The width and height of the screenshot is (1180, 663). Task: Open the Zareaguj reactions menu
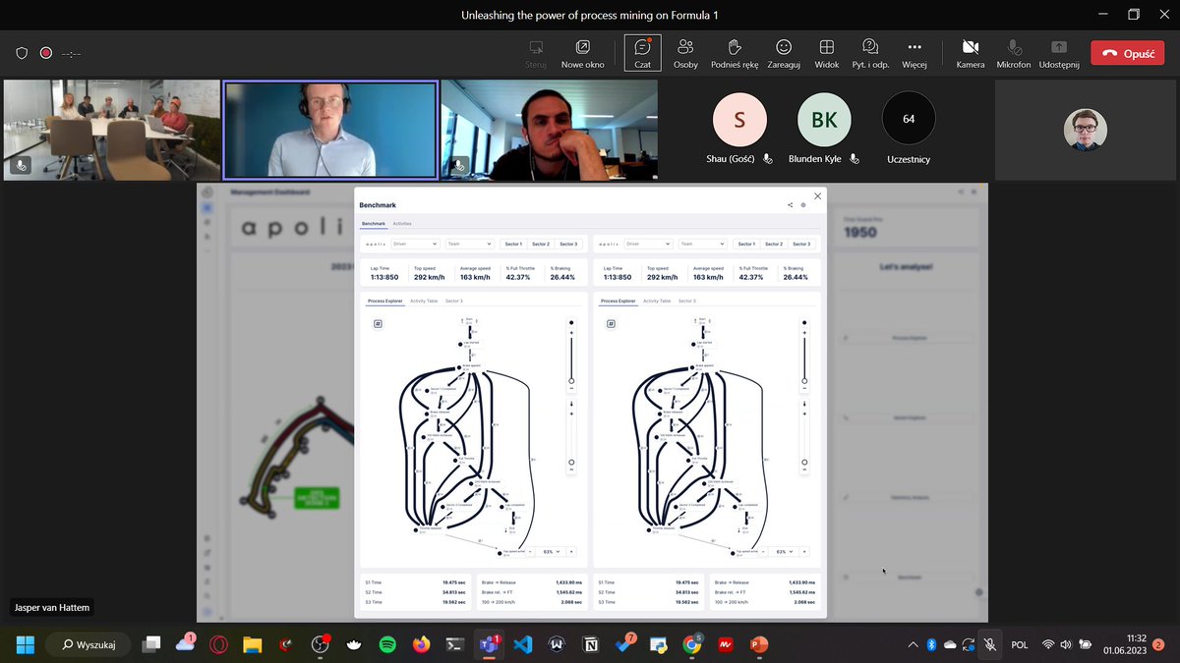[x=784, y=53]
